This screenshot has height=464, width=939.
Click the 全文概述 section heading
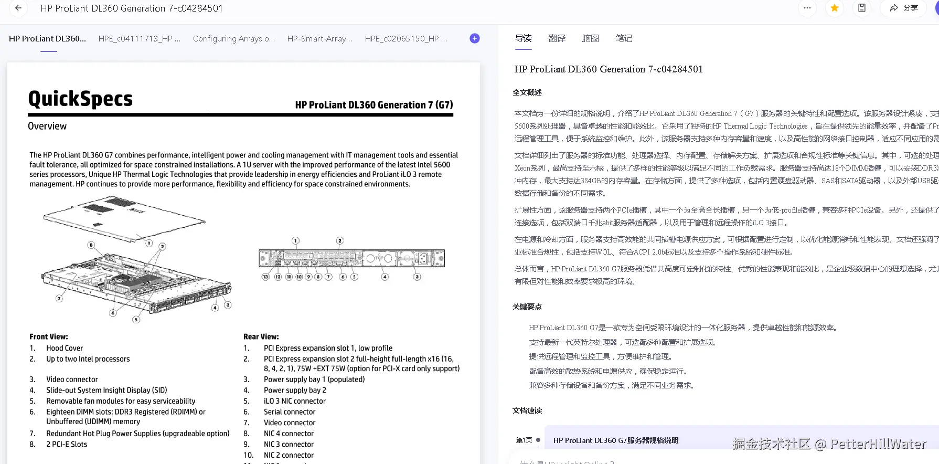527,92
